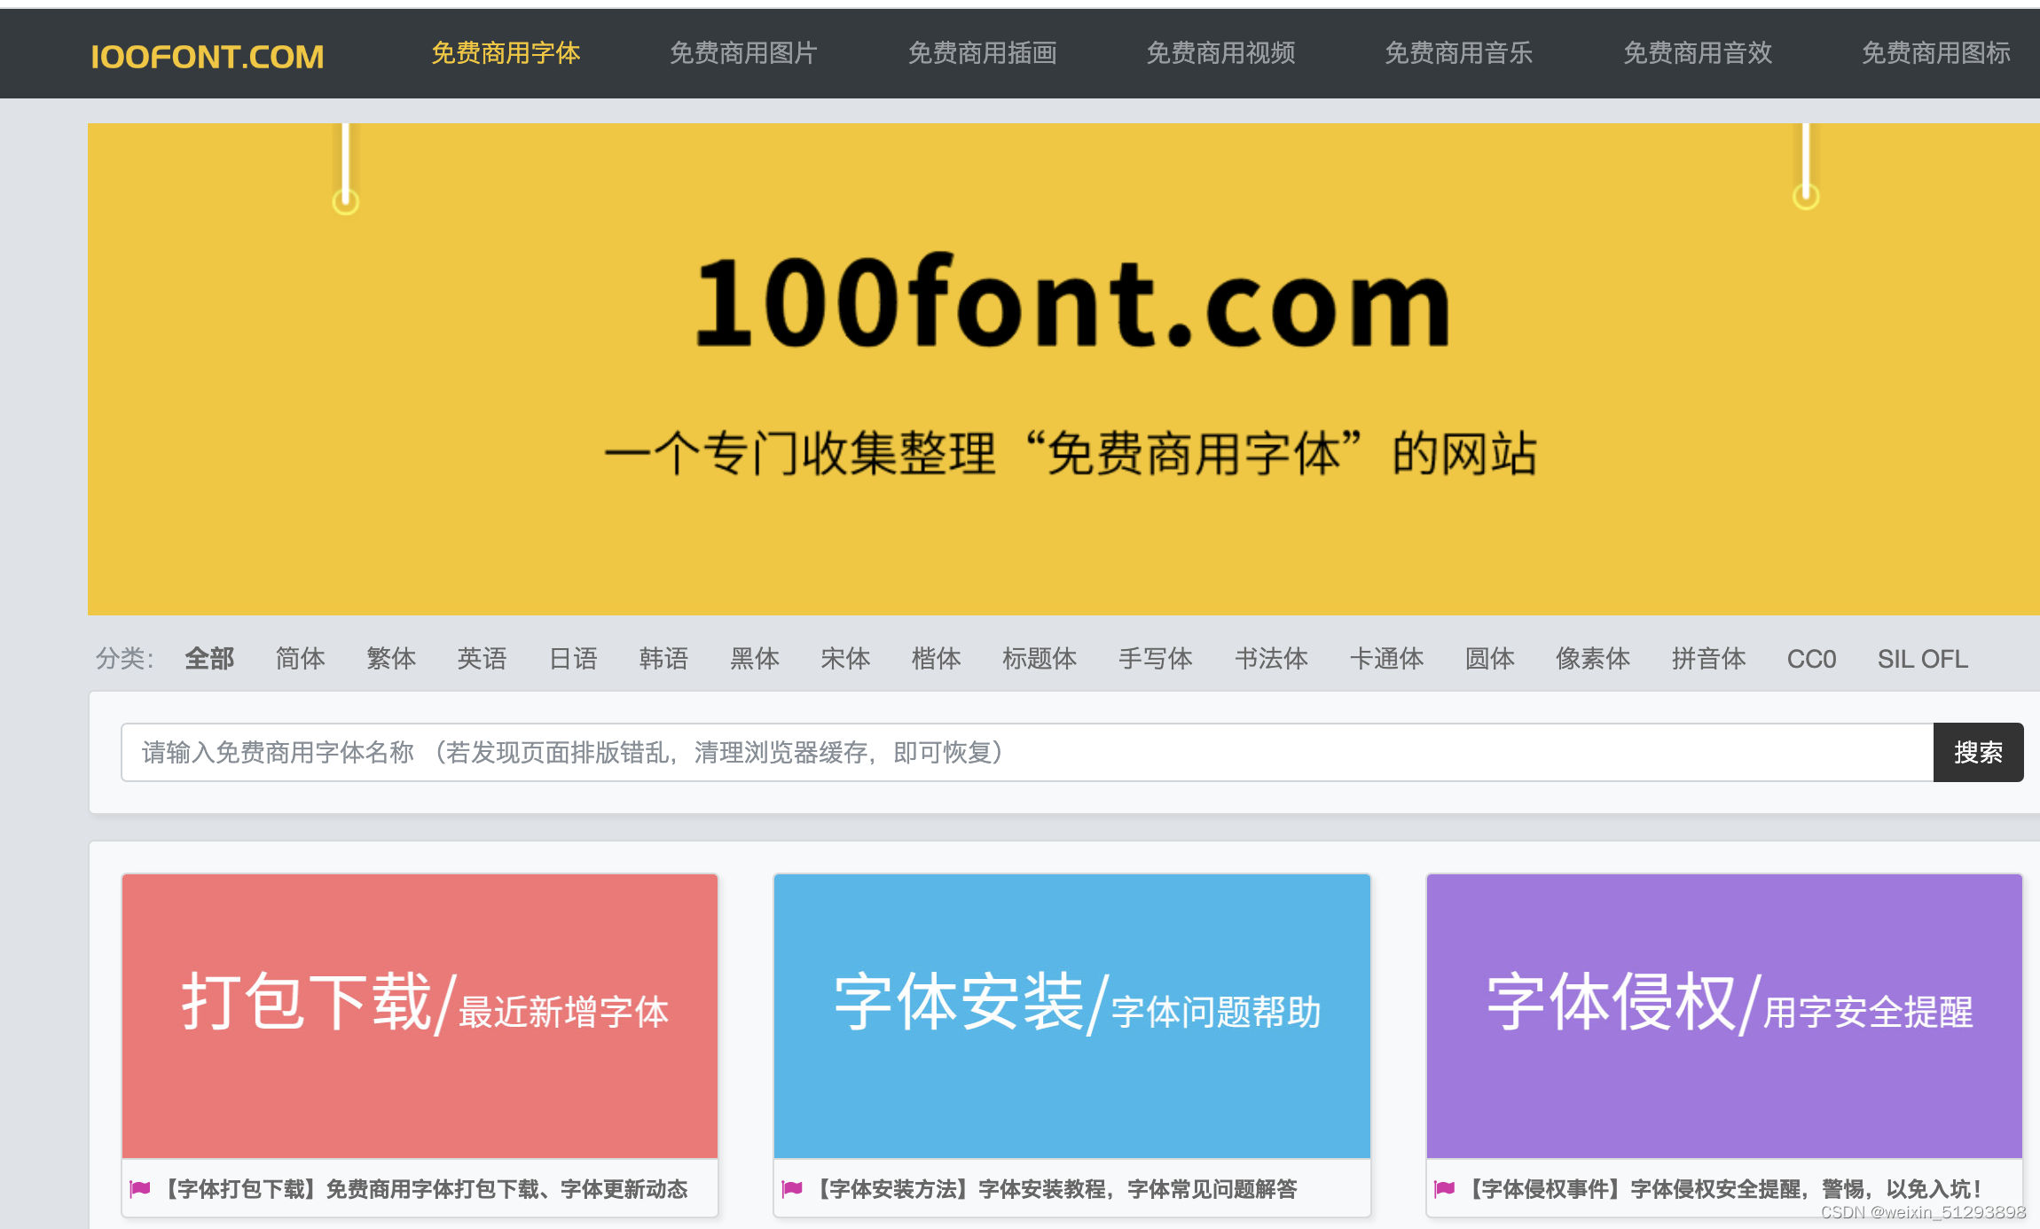The width and height of the screenshot is (2040, 1229).
Task: Select 像素体 font category
Action: [1592, 659]
